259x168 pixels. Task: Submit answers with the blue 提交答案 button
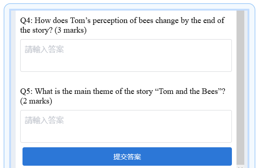click(127, 156)
